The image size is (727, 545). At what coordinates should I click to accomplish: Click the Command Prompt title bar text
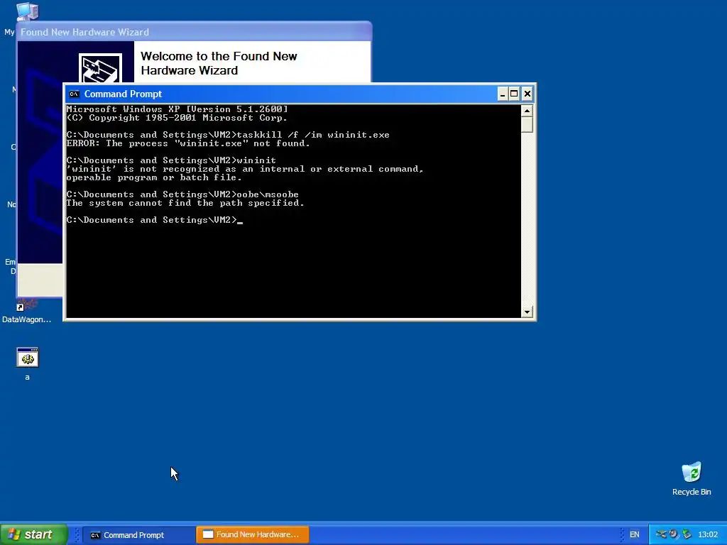[x=123, y=94]
